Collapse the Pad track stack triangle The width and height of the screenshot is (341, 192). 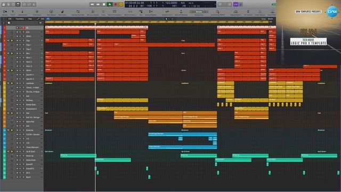[9, 113]
